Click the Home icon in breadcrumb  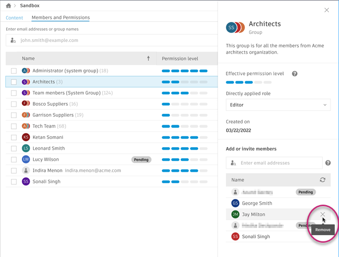8,6
